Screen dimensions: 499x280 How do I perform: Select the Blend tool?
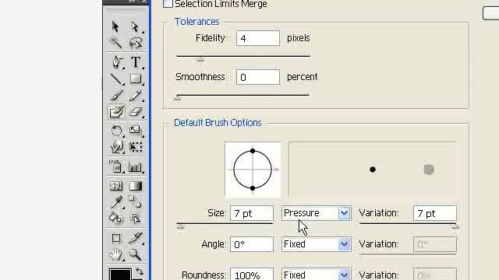[x=135, y=202]
